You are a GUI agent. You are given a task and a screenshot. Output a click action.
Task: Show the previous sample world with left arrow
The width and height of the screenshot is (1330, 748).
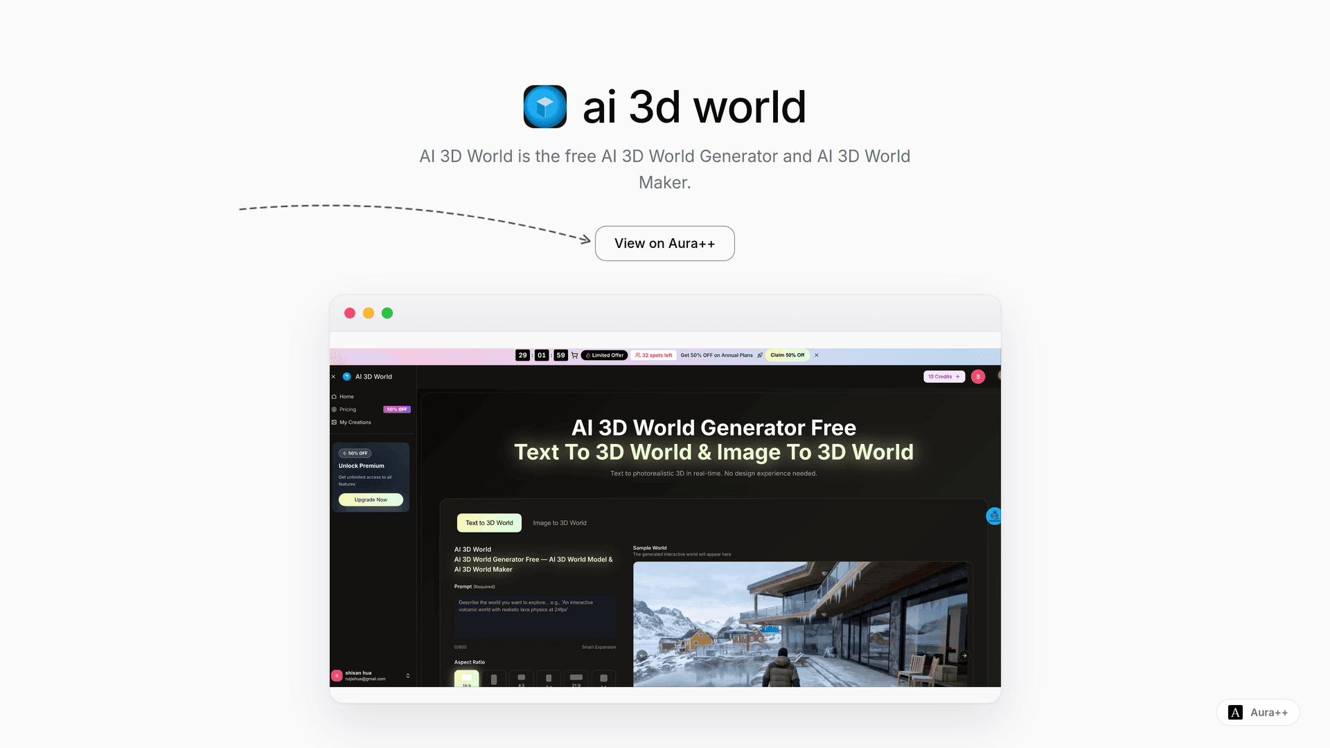pyautogui.click(x=642, y=655)
